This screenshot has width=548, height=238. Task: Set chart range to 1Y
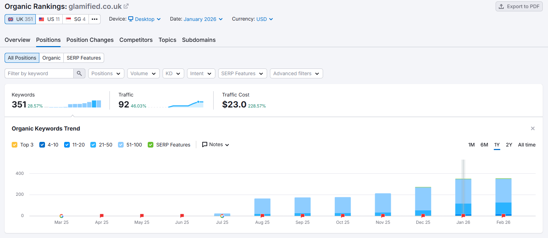point(497,145)
